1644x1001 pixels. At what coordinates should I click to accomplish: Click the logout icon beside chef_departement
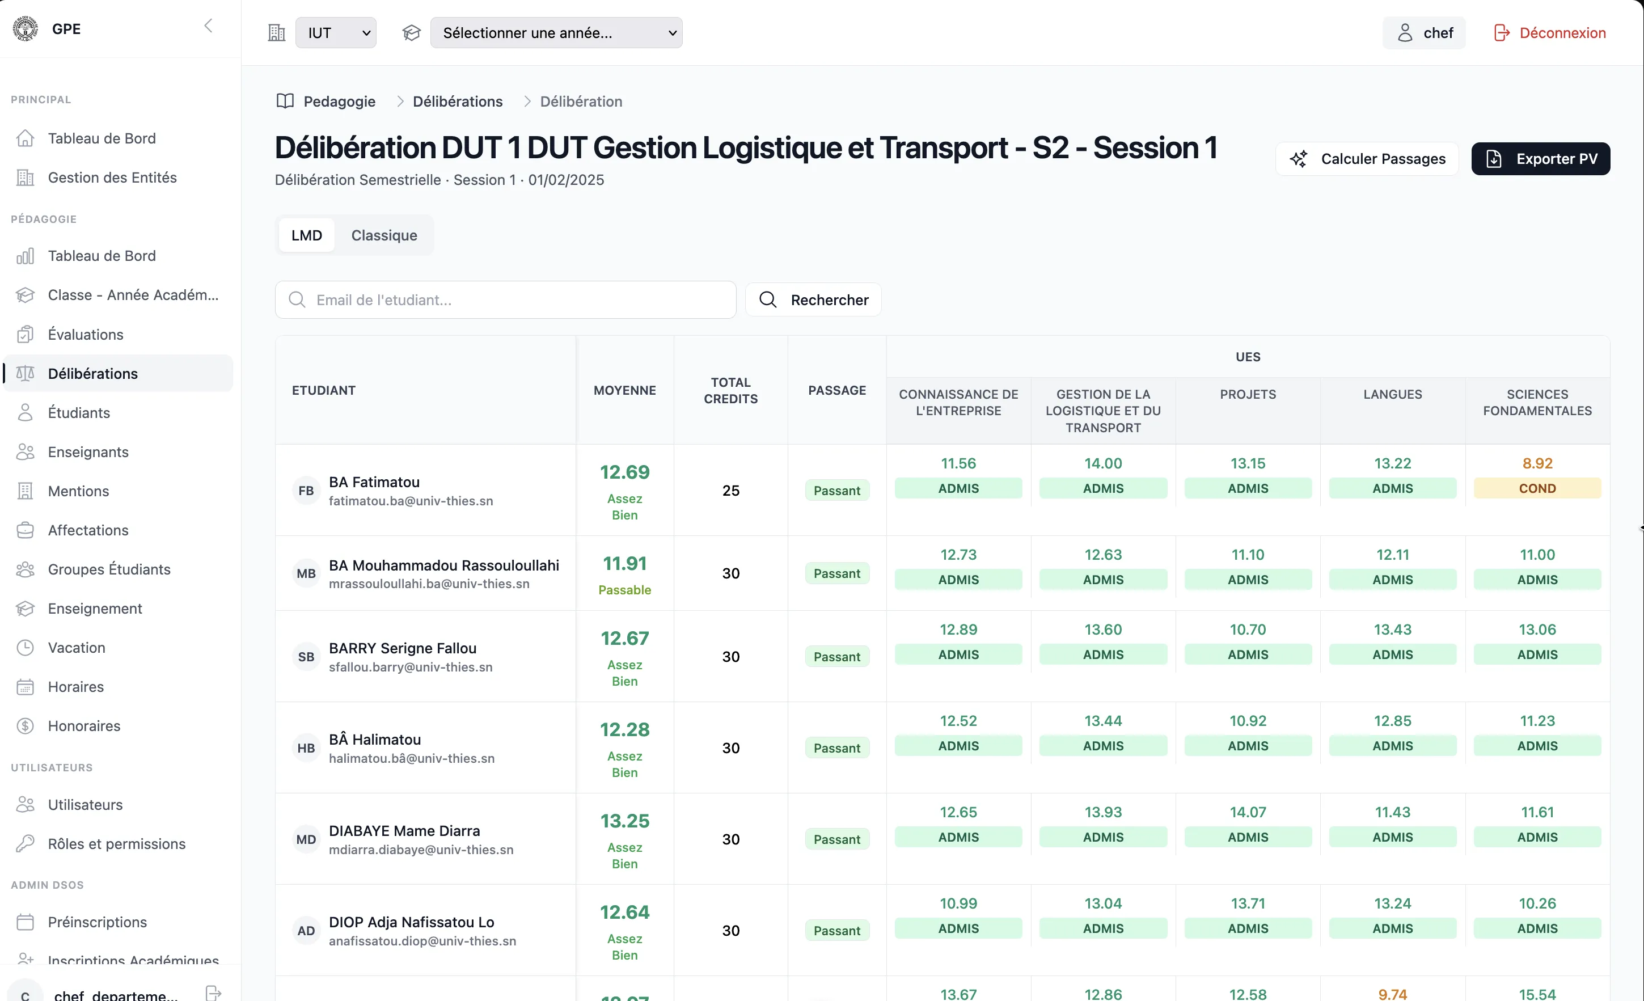coord(213,993)
